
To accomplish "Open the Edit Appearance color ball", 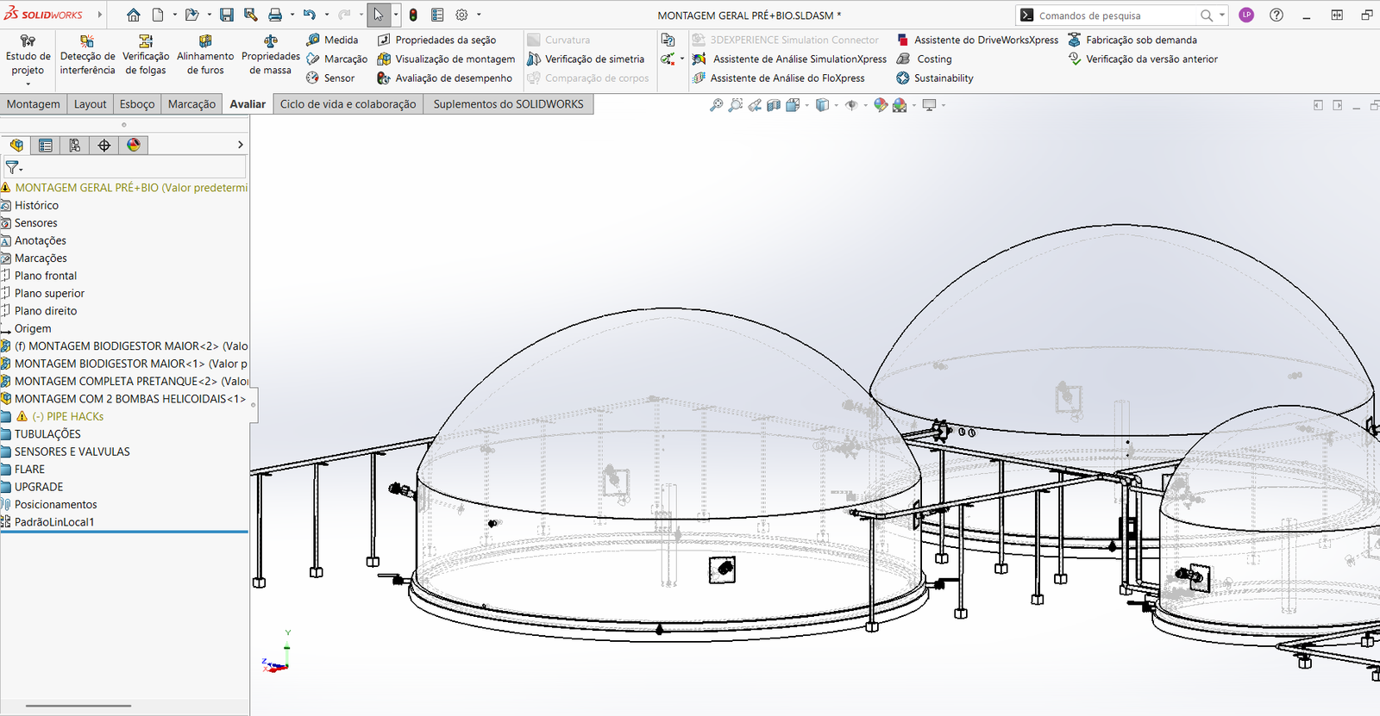I will 881,105.
